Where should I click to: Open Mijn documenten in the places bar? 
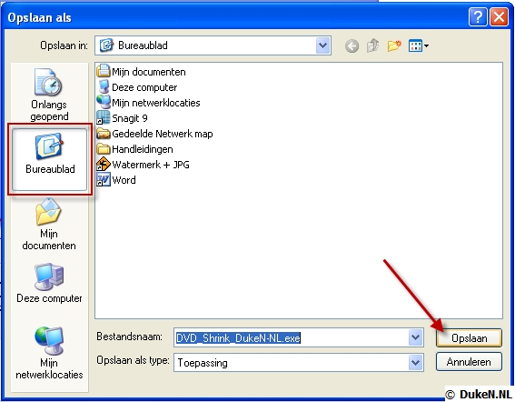(x=49, y=225)
